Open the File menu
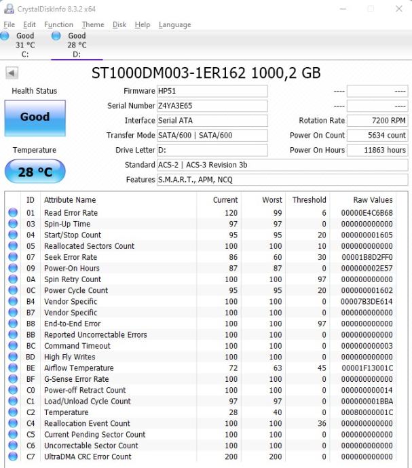 tap(10, 25)
